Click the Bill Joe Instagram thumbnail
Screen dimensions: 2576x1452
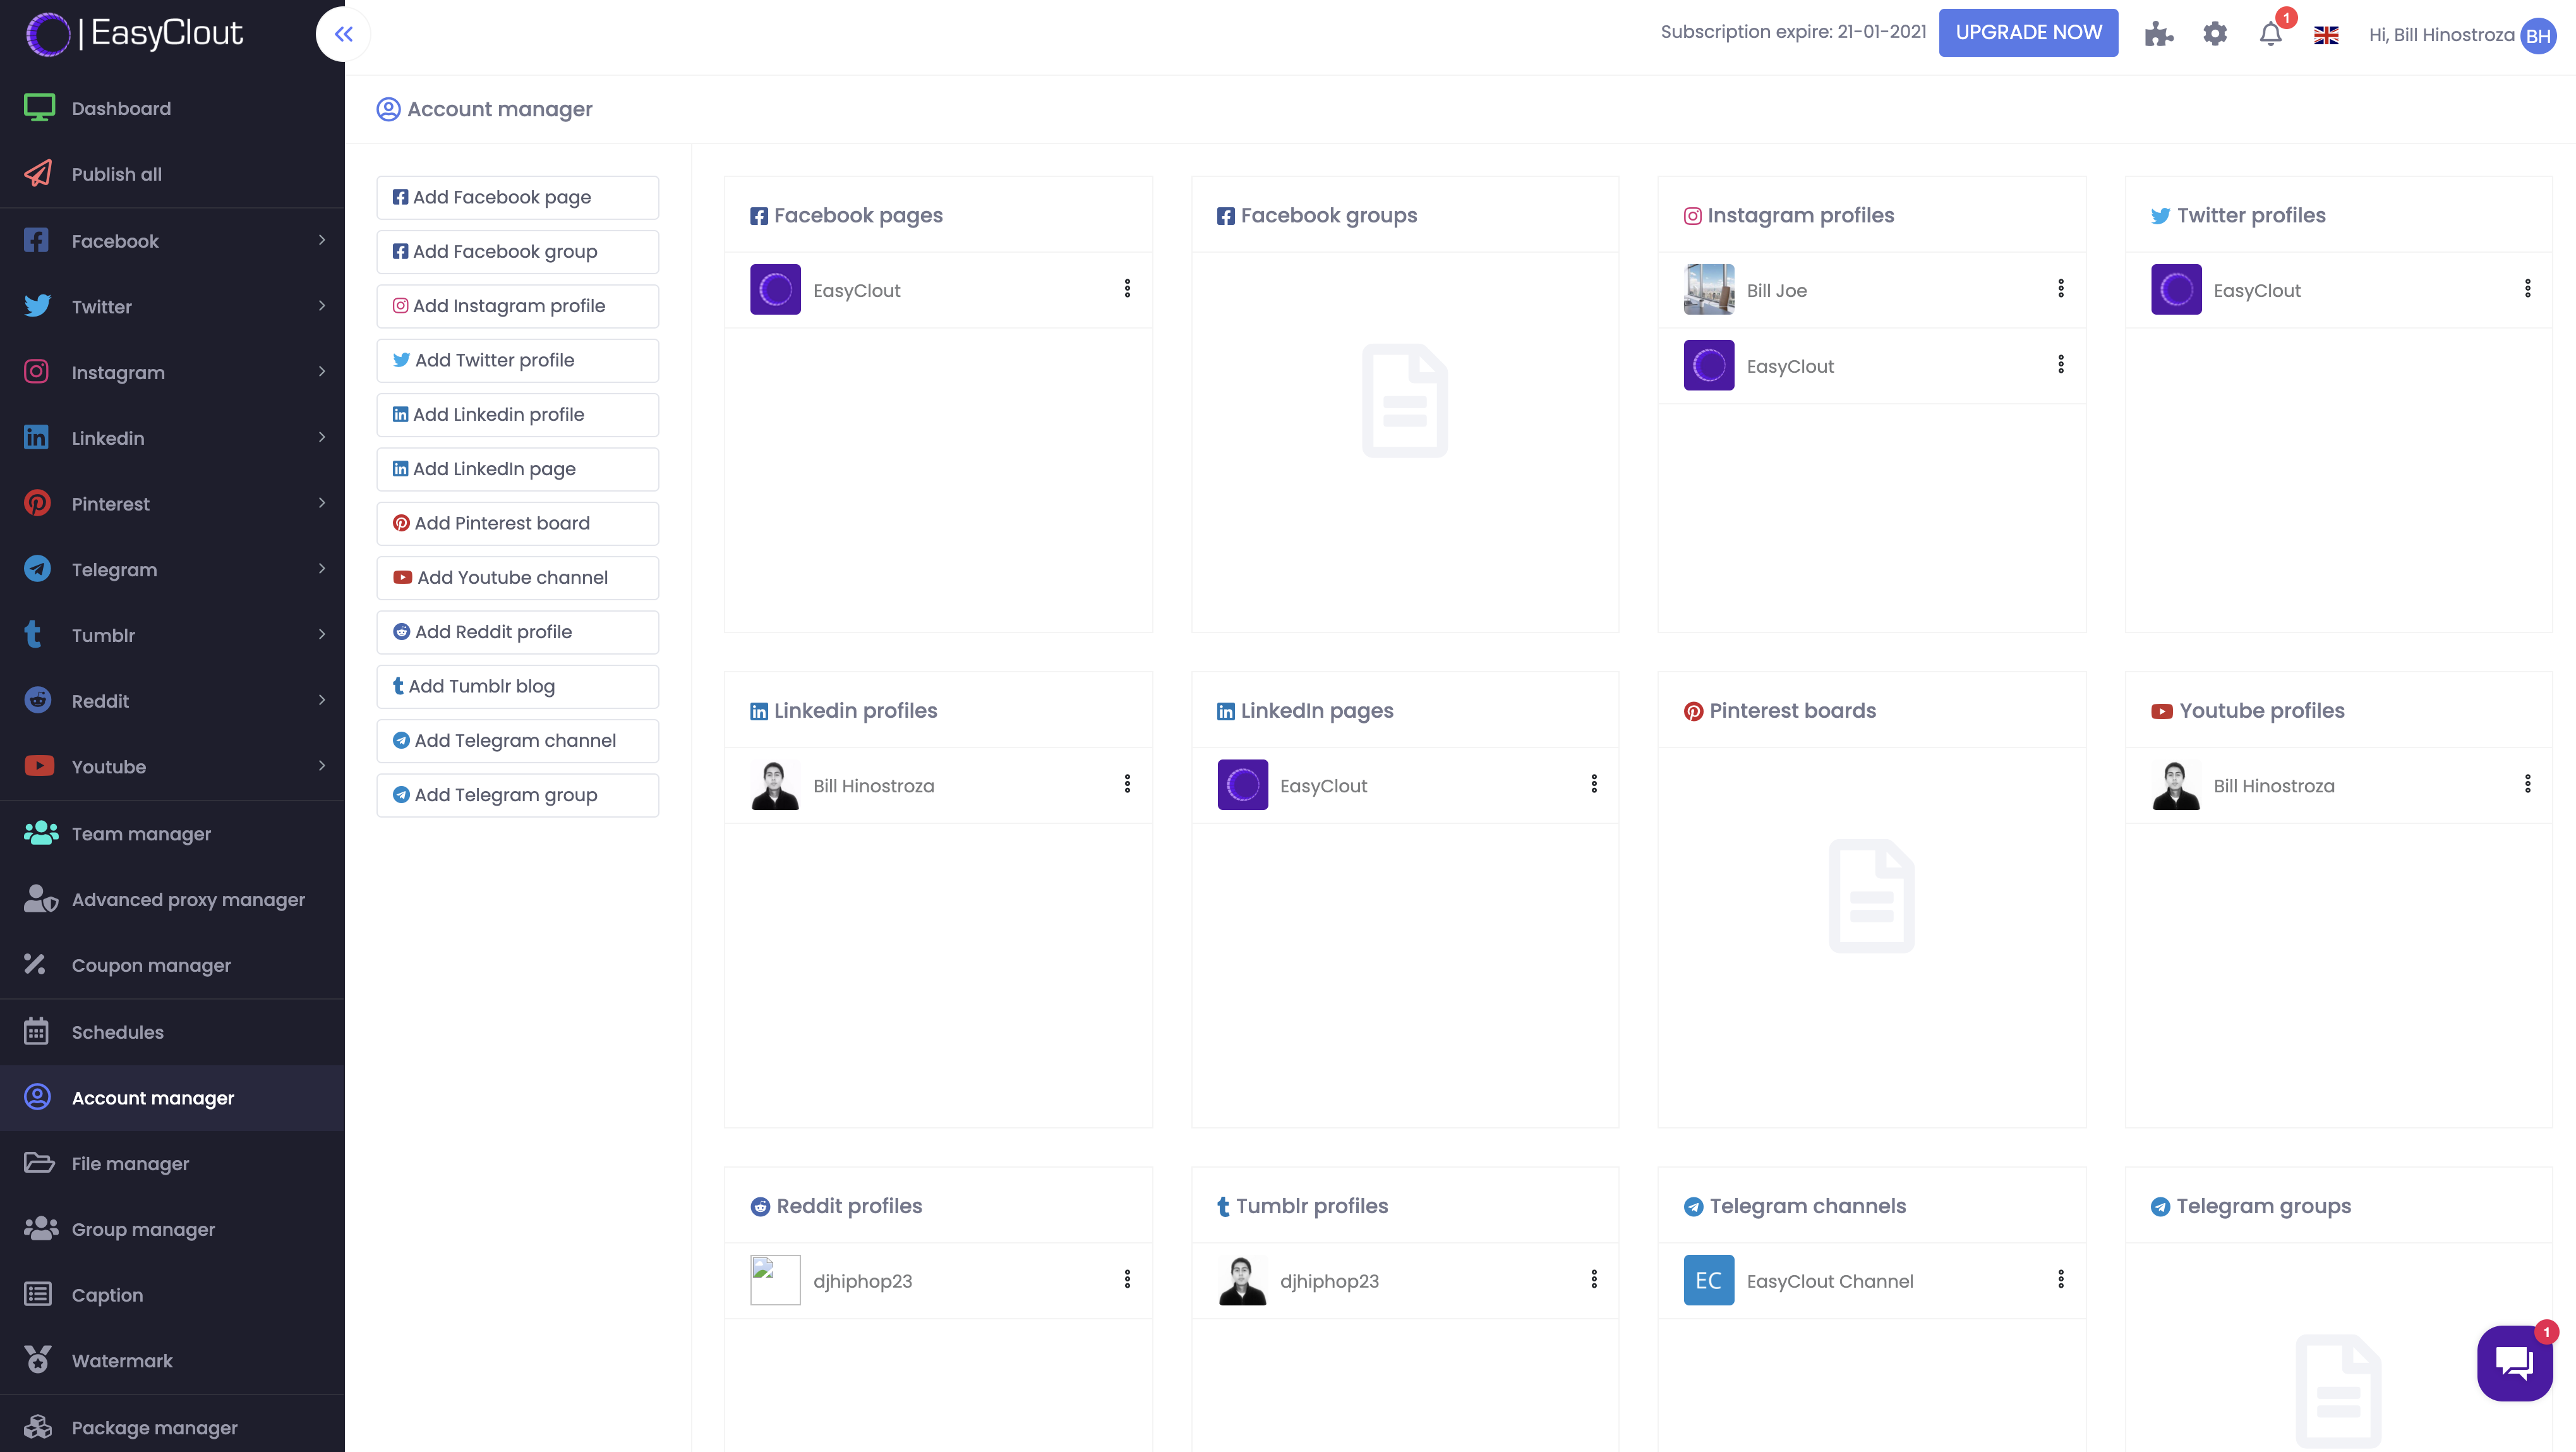pyautogui.click(x=1709, y=289)
